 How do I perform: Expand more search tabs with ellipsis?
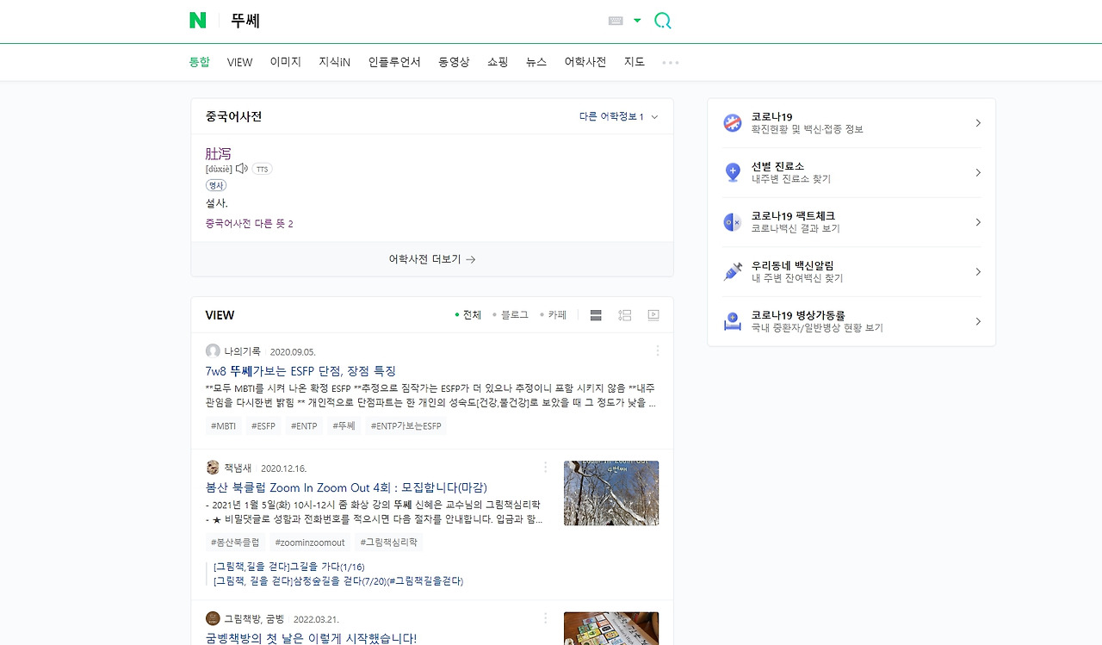click(x=671, y=63)
